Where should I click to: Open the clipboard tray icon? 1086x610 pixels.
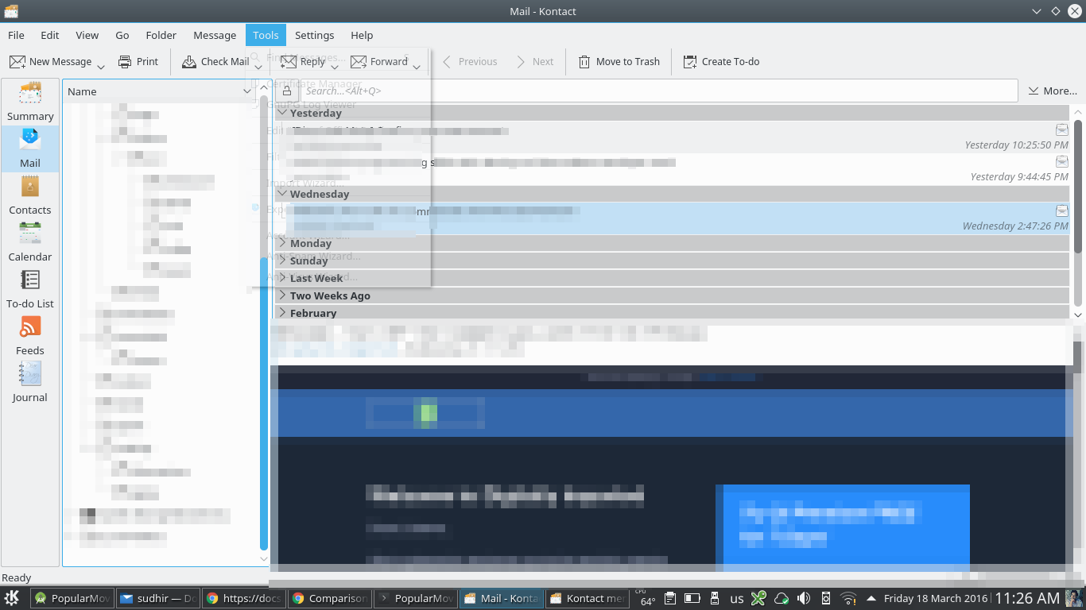669,598
